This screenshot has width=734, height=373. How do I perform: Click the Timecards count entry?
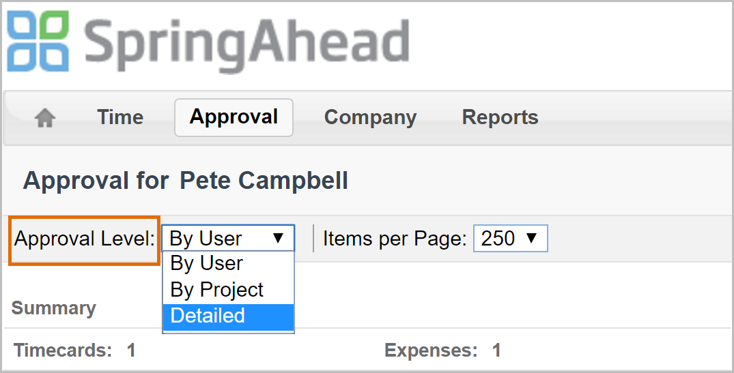(x=74, y=351)
